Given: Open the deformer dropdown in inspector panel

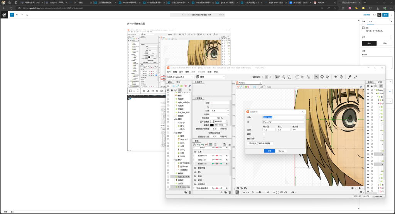Looking at the screenshot, I should pyautogui.click(x=220, y=114).
